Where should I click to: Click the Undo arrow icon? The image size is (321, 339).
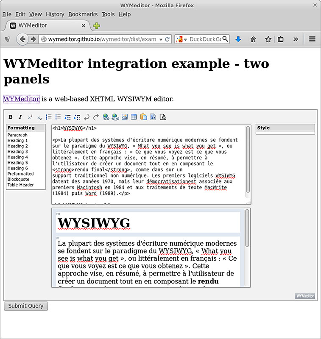[87, 117]
